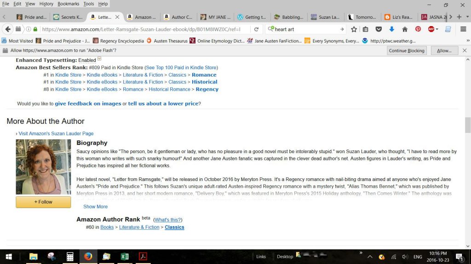This screenshot has width=471, height=264.
Task: Switch to the MY JANE... tab
Action: pyautogui.click(x=215, y=17)
